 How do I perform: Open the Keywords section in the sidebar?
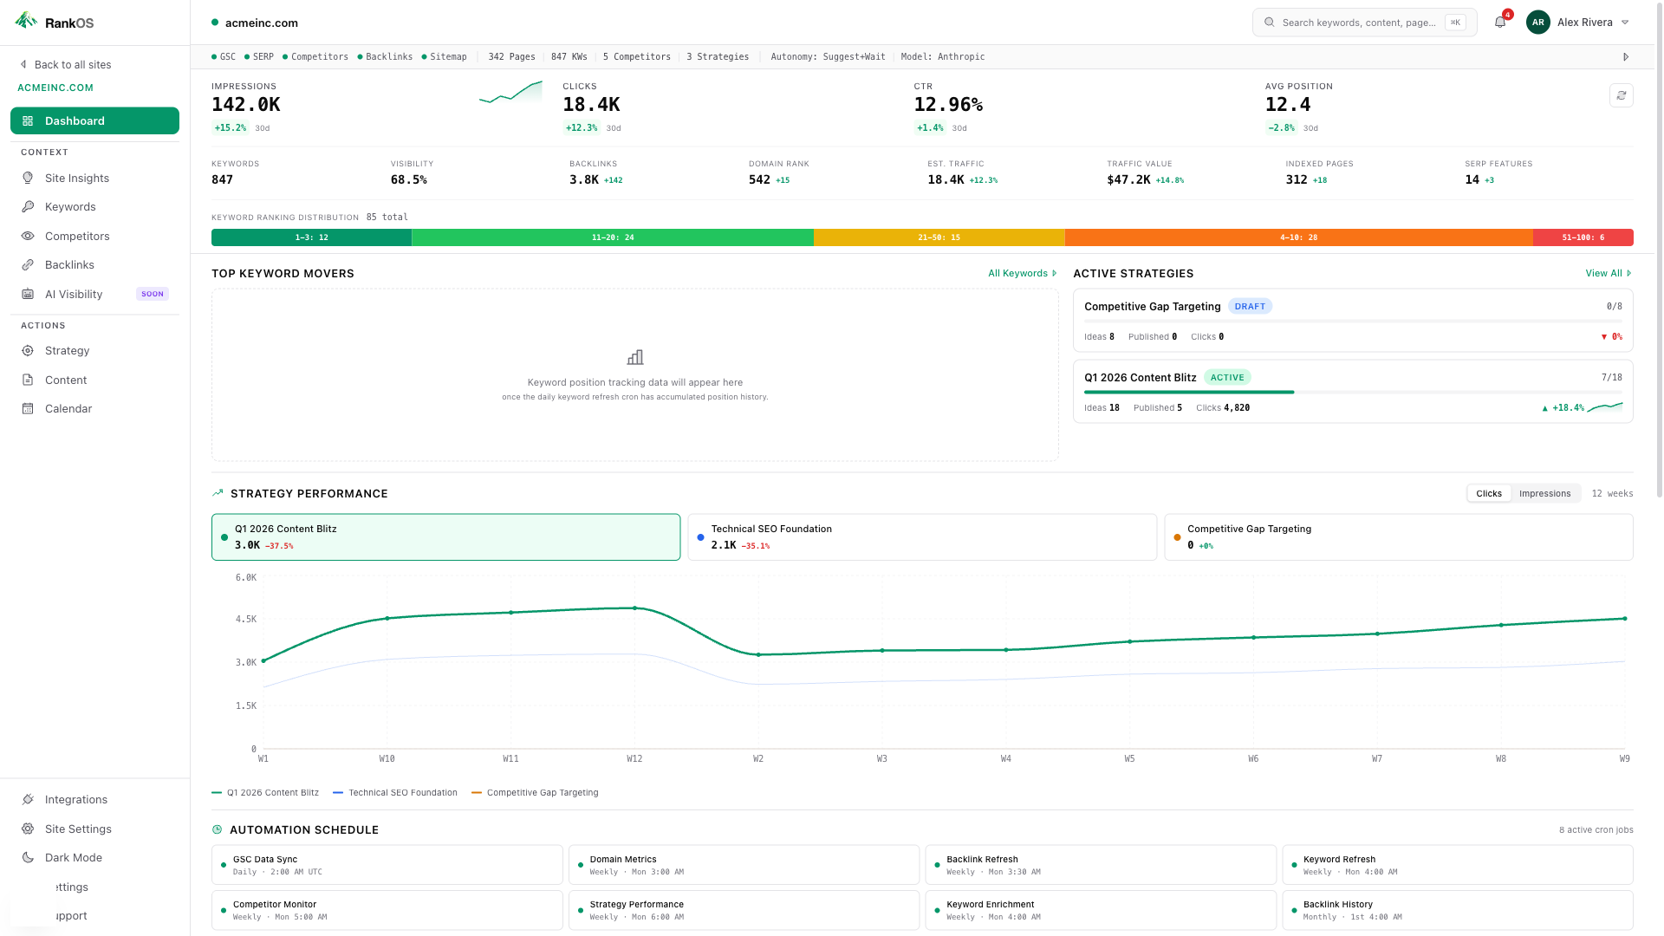(70, 206)
